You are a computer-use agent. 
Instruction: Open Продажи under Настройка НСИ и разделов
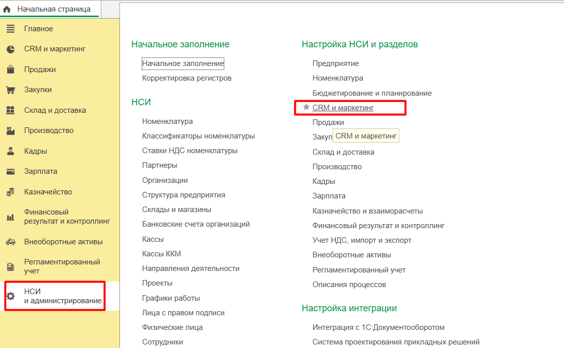[328, 122]
